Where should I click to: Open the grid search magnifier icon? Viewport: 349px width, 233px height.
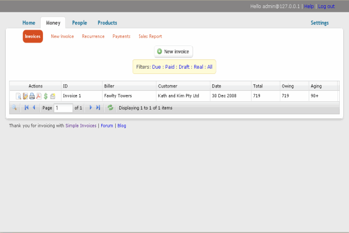tap(14, 108)
